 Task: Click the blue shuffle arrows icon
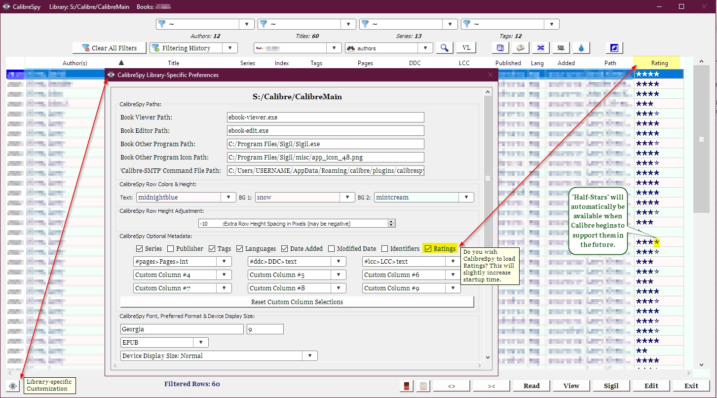[540, 48]
